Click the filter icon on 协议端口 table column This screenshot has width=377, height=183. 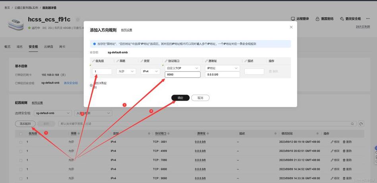pyautogui.click(x=168, y=133)
